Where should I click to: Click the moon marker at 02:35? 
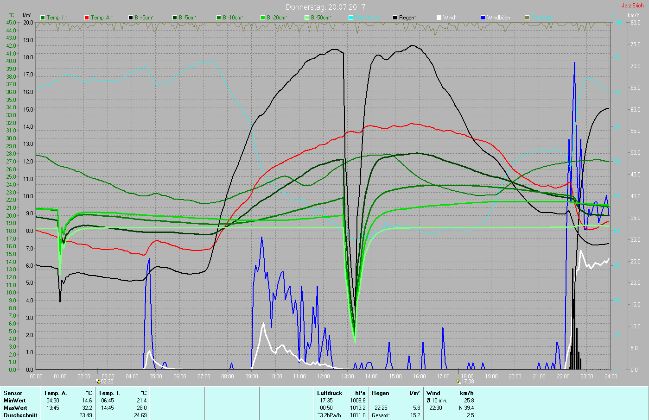(98, 381)
